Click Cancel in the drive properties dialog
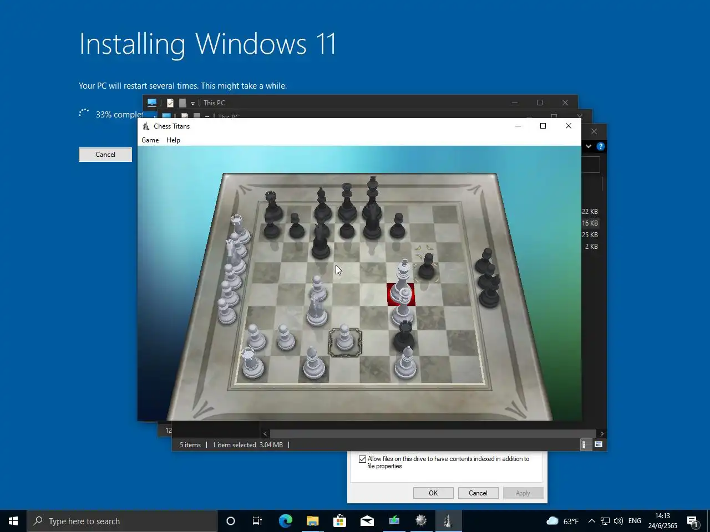Screen dimensions: 710x532 (478, 493)
